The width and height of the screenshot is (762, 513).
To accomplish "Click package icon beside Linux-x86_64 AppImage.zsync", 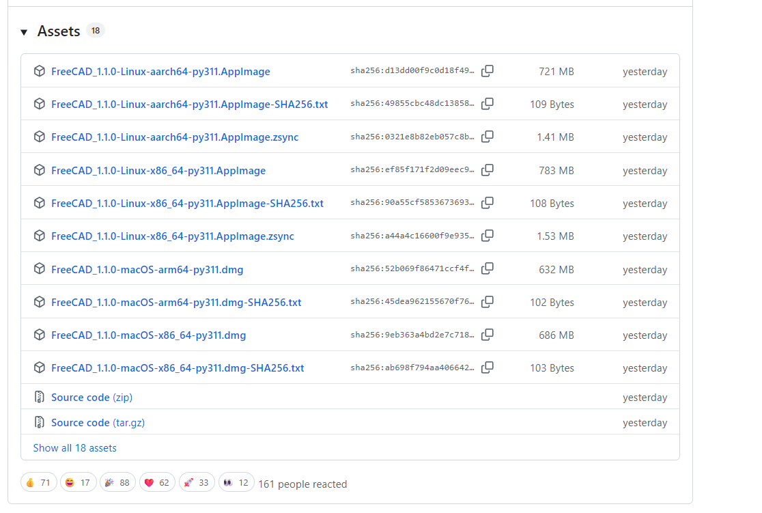I will point(40,236).
